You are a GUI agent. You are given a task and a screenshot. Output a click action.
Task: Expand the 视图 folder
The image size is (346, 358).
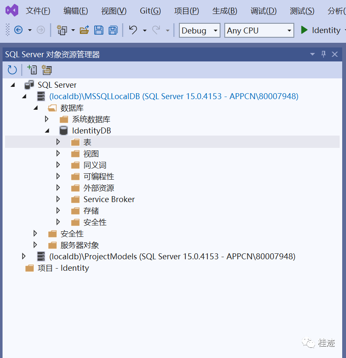58,153
